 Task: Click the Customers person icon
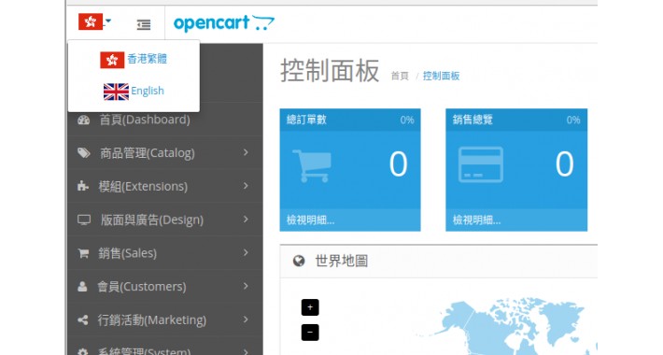82,287
